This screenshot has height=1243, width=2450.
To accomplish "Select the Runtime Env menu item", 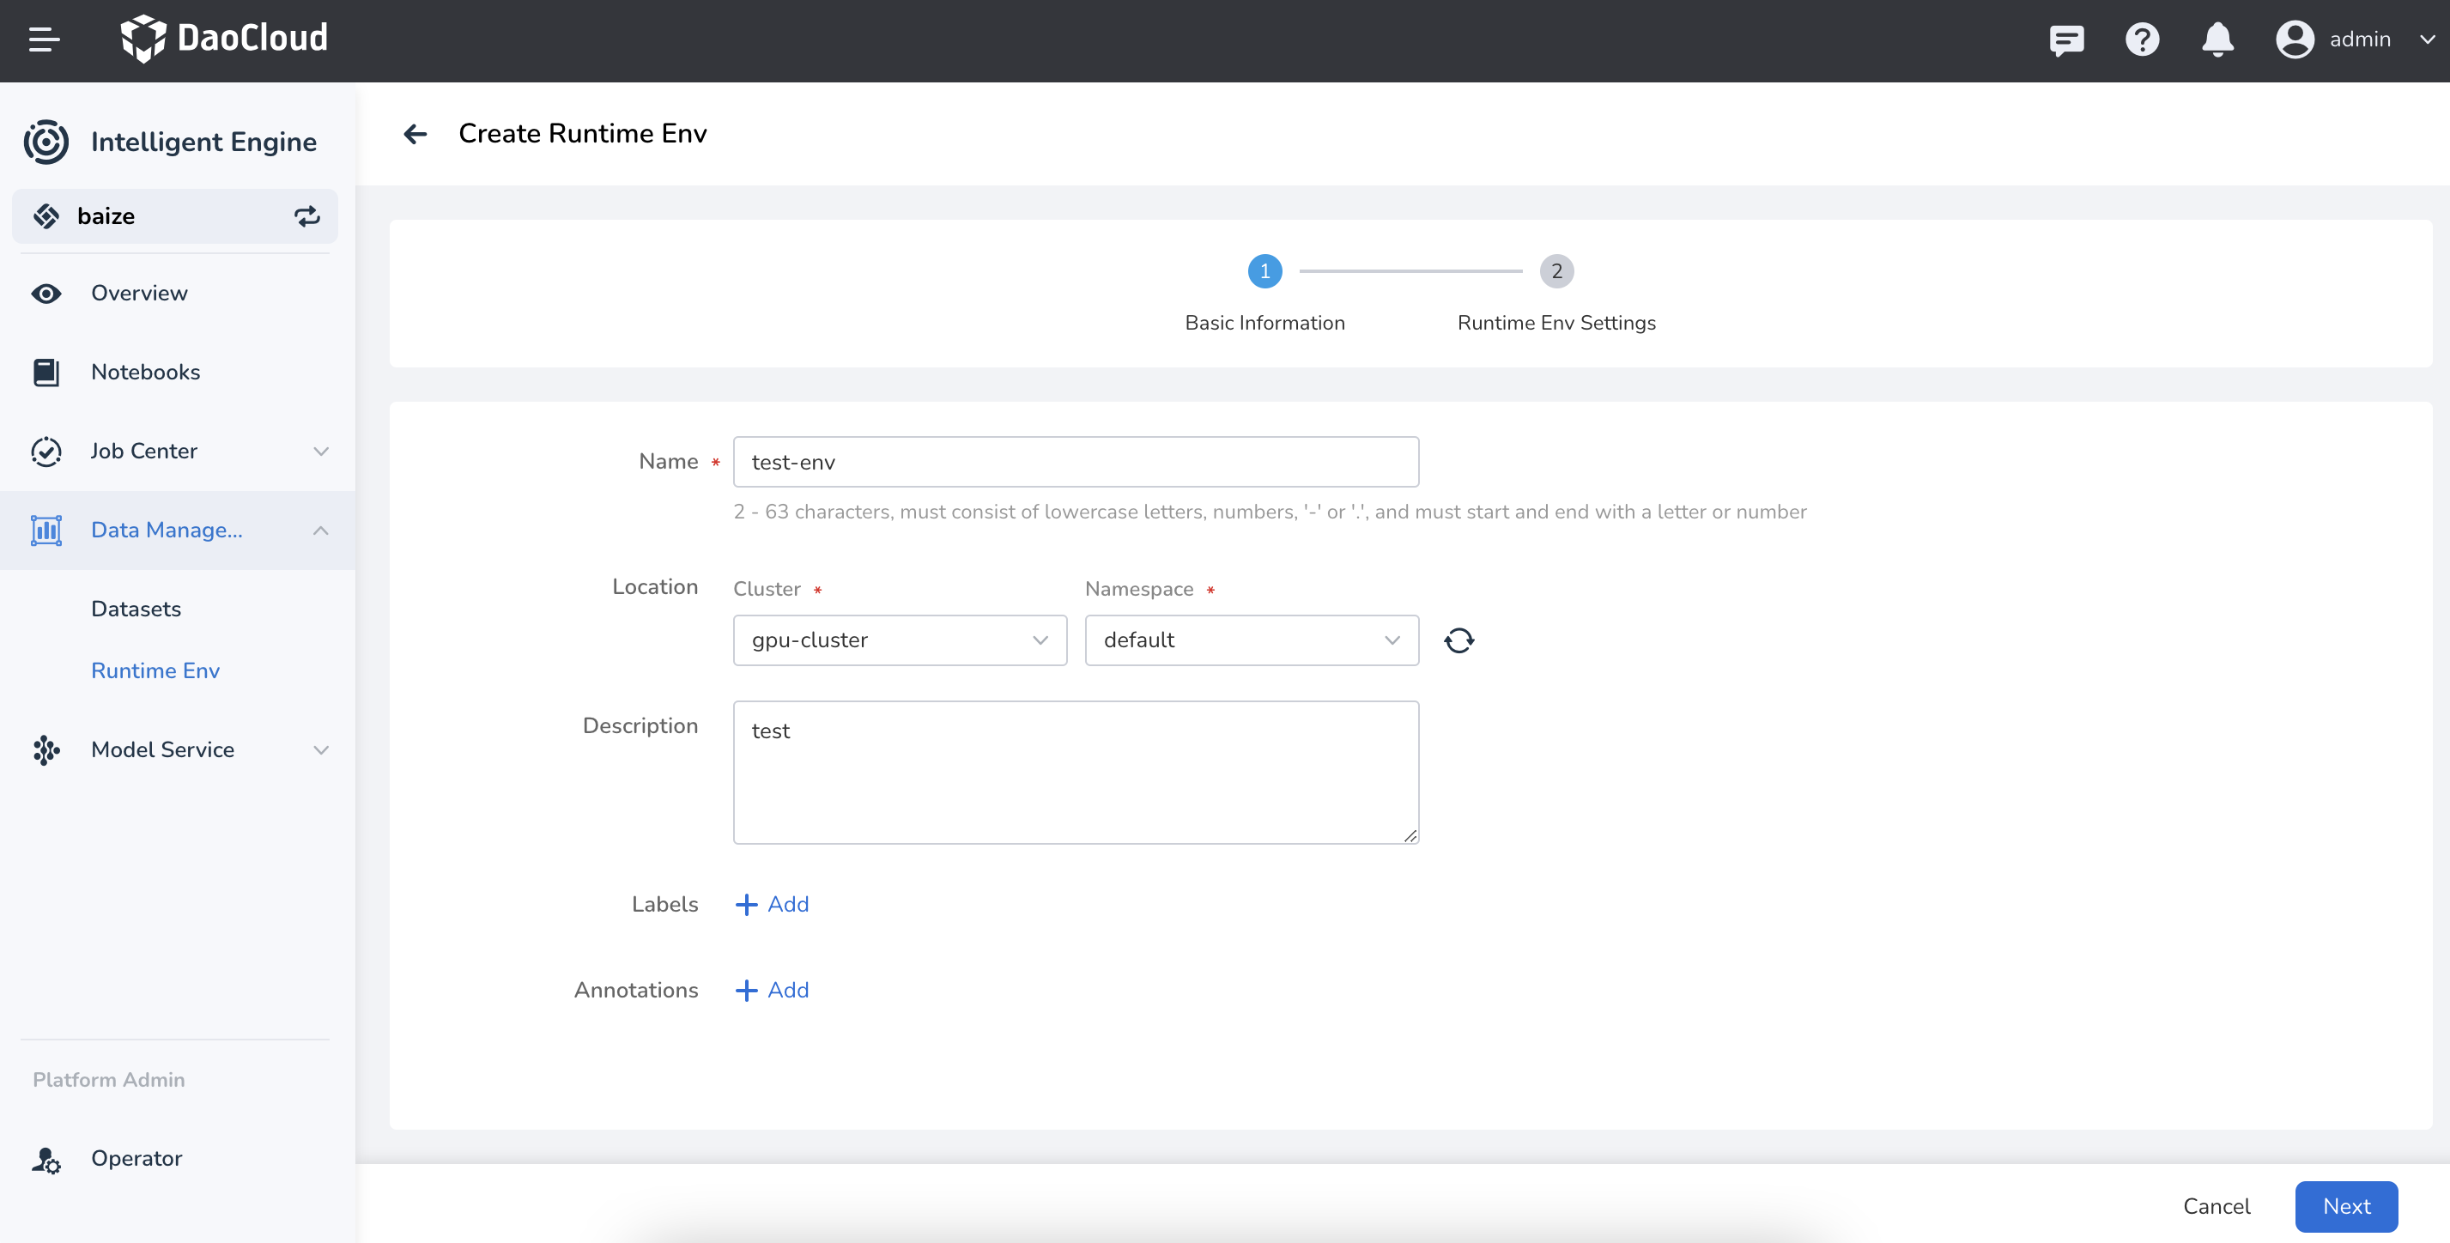I will (155, 669).
